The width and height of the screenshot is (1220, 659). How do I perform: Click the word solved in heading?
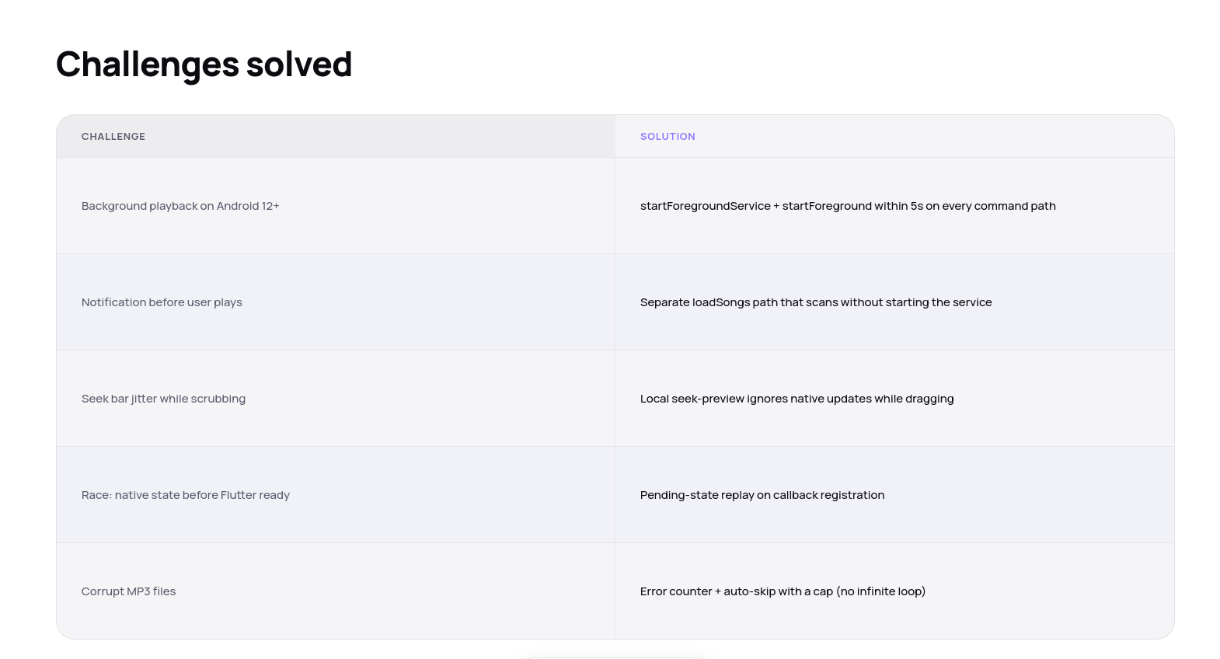click(x=299, y=65)
